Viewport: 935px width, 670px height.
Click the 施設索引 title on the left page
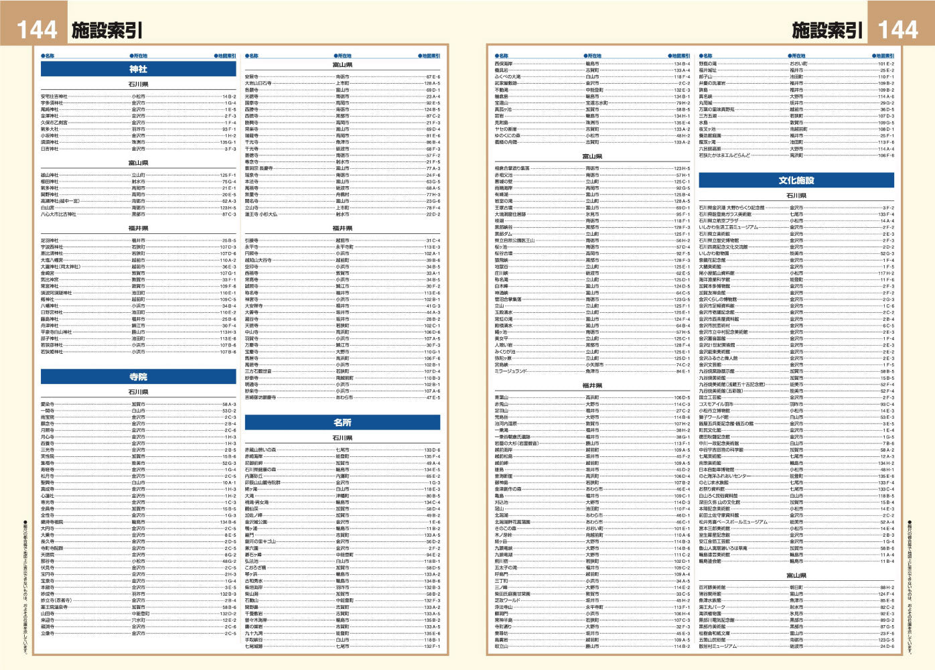click(x=107, y=30)
